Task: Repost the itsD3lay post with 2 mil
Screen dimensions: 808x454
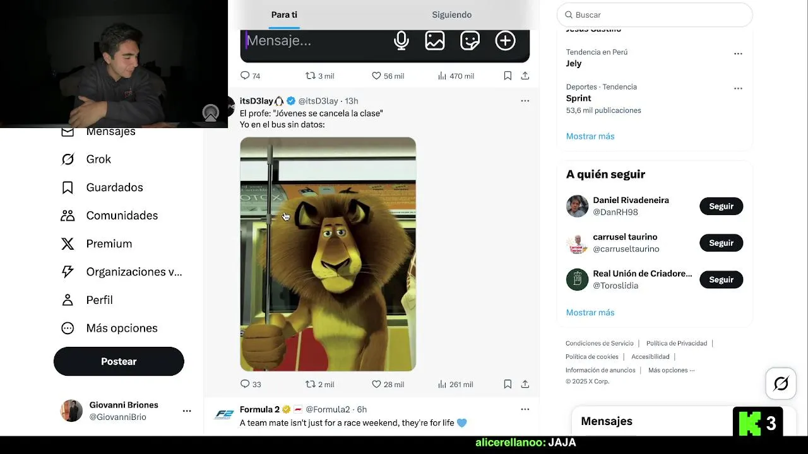Action: pyautogui.click(x=320, y=384)
